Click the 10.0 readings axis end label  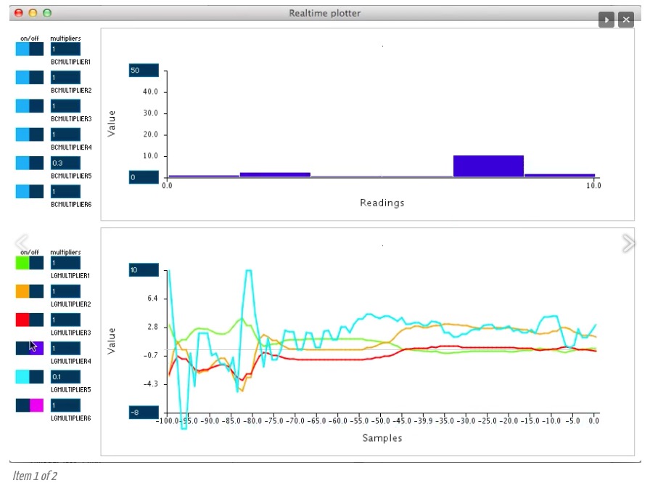593,185
